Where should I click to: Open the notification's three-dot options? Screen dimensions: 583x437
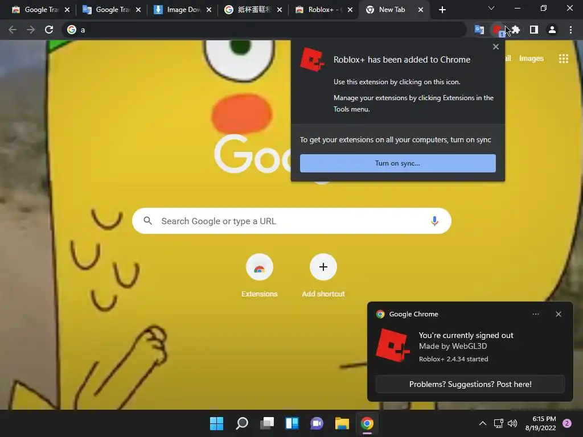click(x=535, y=314)
